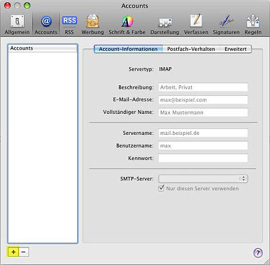Open Schrift & Farbe preferences
The width and height of the screenshot is (270, 265).
127,24
